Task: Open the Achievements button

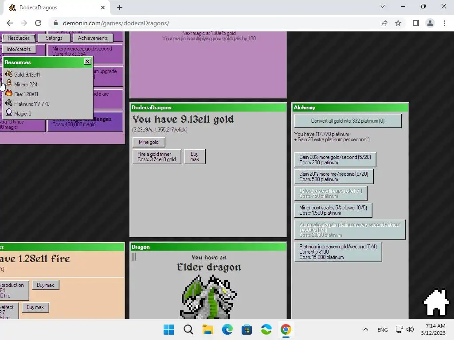Action: coord(93,38)
